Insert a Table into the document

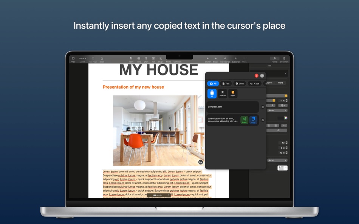138,59
